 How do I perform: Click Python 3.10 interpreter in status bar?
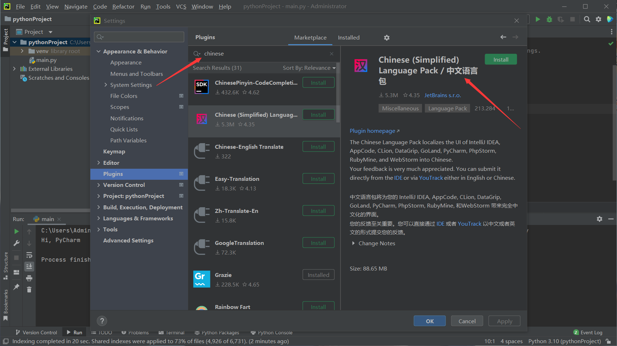point(564,341)
